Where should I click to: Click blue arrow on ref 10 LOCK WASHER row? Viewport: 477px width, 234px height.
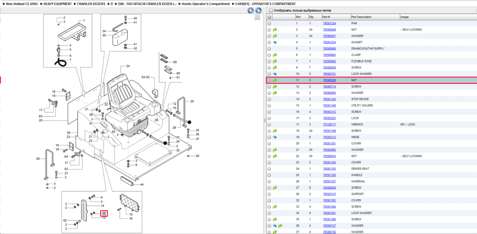tap(275, 74)
